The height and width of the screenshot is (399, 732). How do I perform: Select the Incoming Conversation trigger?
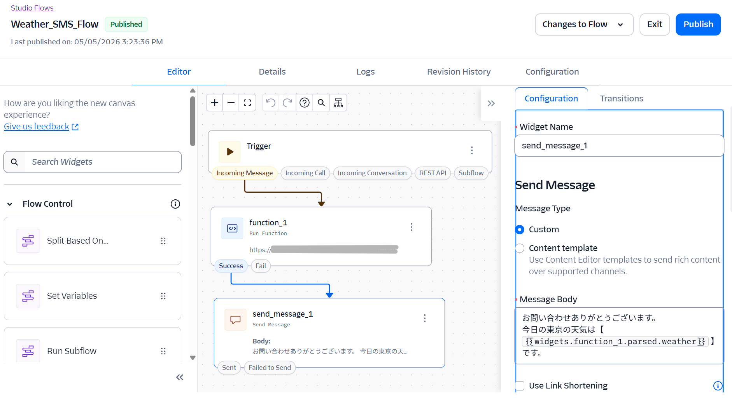[372, 173]
